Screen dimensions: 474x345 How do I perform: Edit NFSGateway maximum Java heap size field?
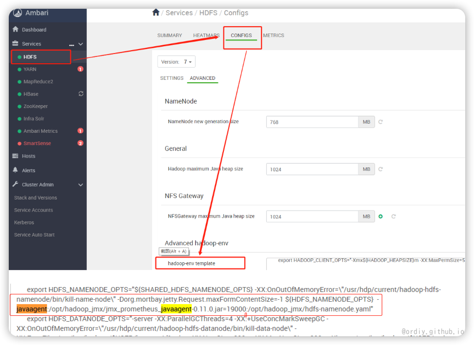click(312, 217)
